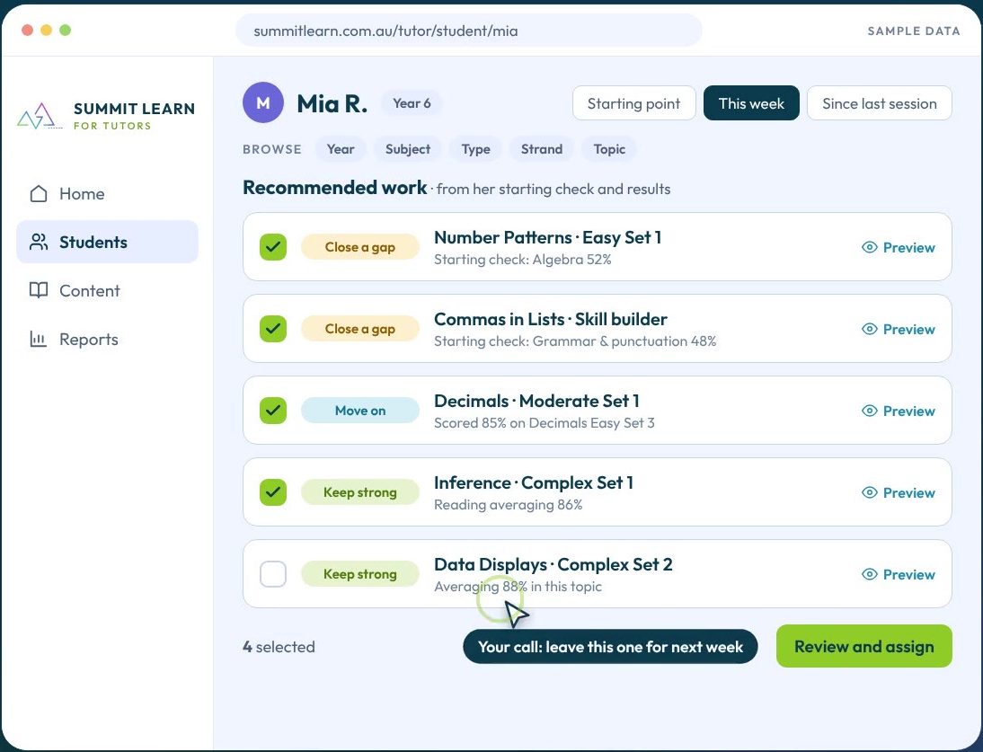Image resolution: width=983 pixels, height=752 pixels.
Task: Switch to the Starting point tab
Action: 633,103
